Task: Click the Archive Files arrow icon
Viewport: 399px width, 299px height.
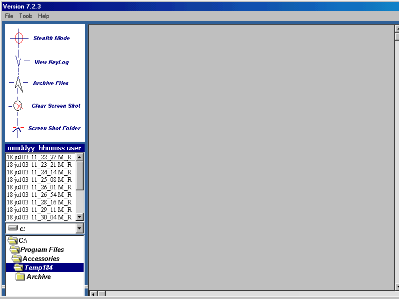Action: [x=19, y=84]
